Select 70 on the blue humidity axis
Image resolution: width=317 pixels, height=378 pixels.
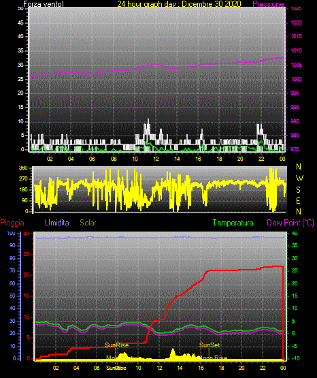coord(12,270)
